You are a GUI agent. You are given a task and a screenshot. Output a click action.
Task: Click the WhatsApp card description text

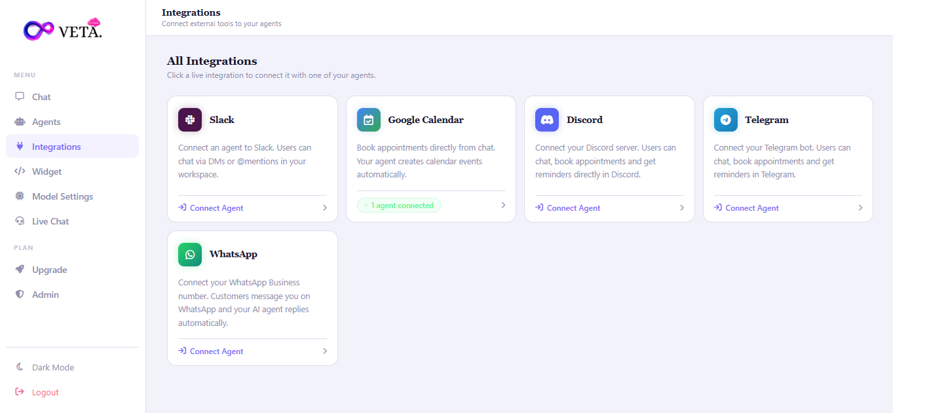click(x=244, y=302)
